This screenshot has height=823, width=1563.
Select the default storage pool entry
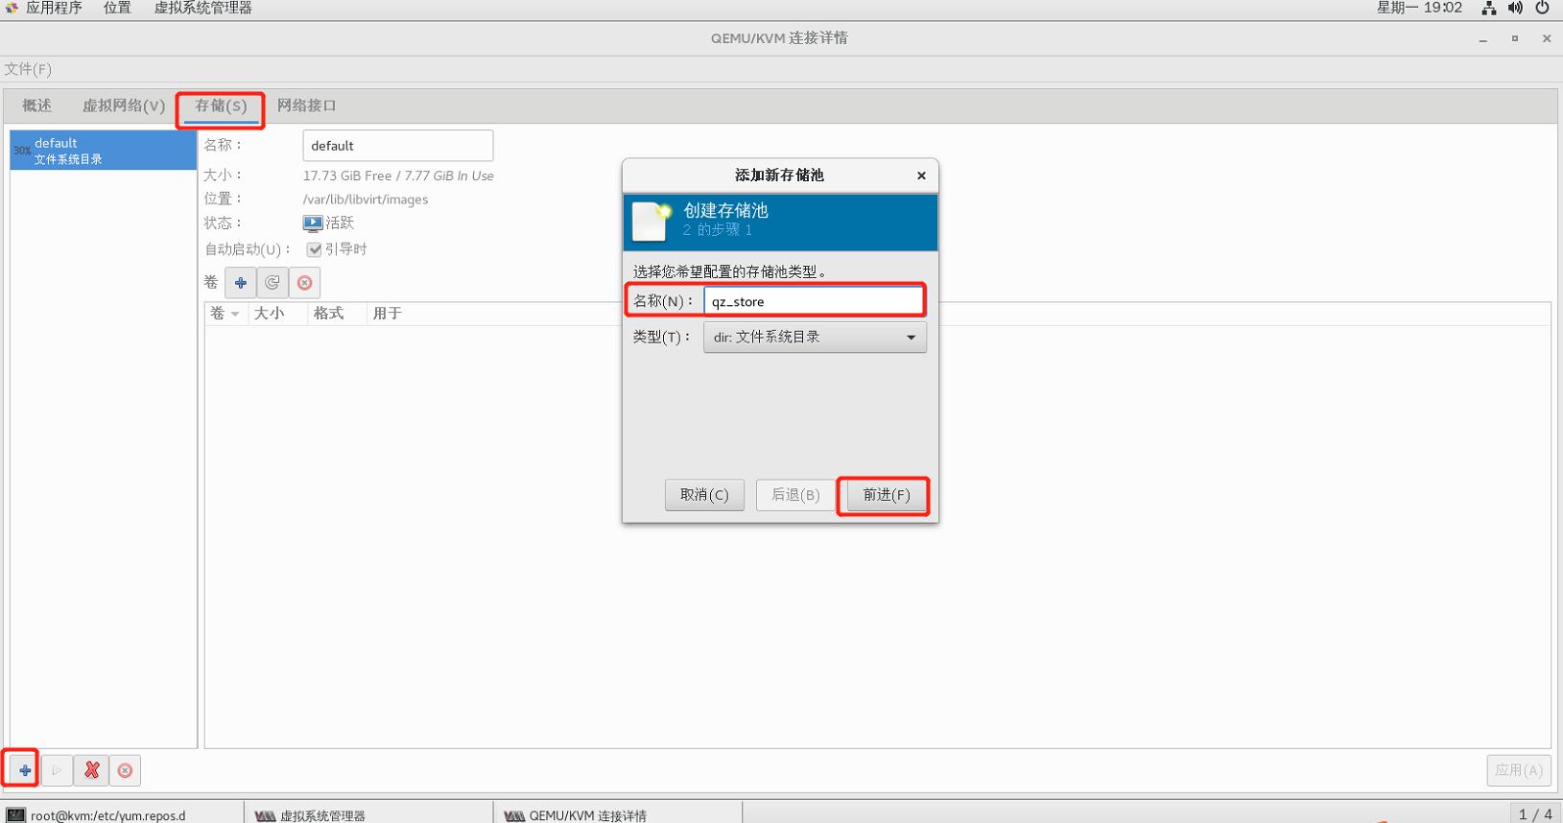(103, 151)
